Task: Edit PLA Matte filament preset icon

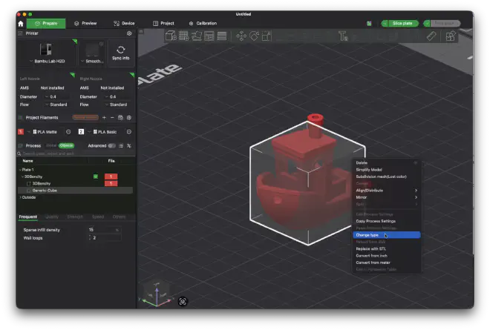Action: coord(68,132)
